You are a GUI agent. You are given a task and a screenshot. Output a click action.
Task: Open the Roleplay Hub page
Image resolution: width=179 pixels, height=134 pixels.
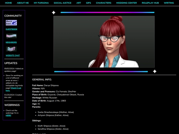pyautogui.click(x=150, y=3)
